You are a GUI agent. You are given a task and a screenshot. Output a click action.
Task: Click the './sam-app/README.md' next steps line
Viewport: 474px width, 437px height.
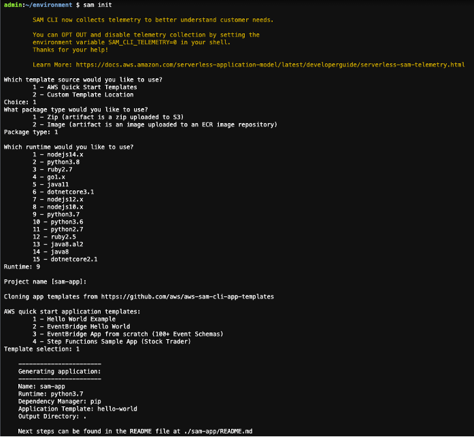point(135,432)
